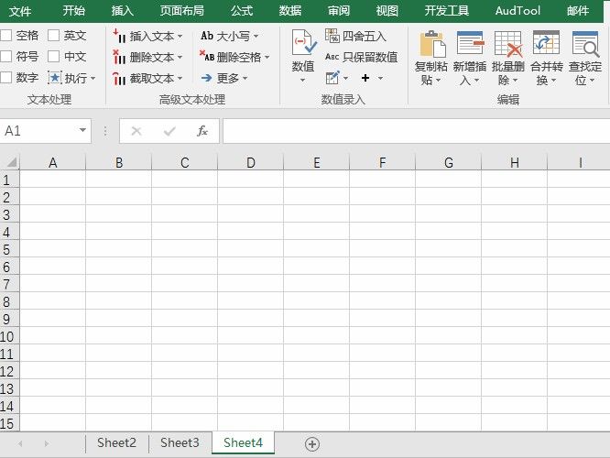Click the 删除文本 icon

pos(119,57)
